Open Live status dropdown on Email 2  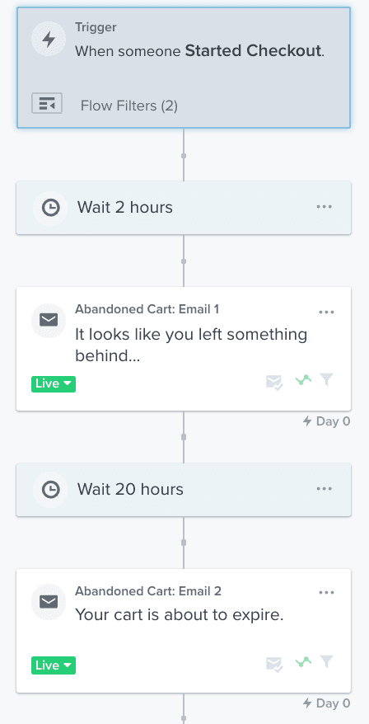click(x=54, y=665)
